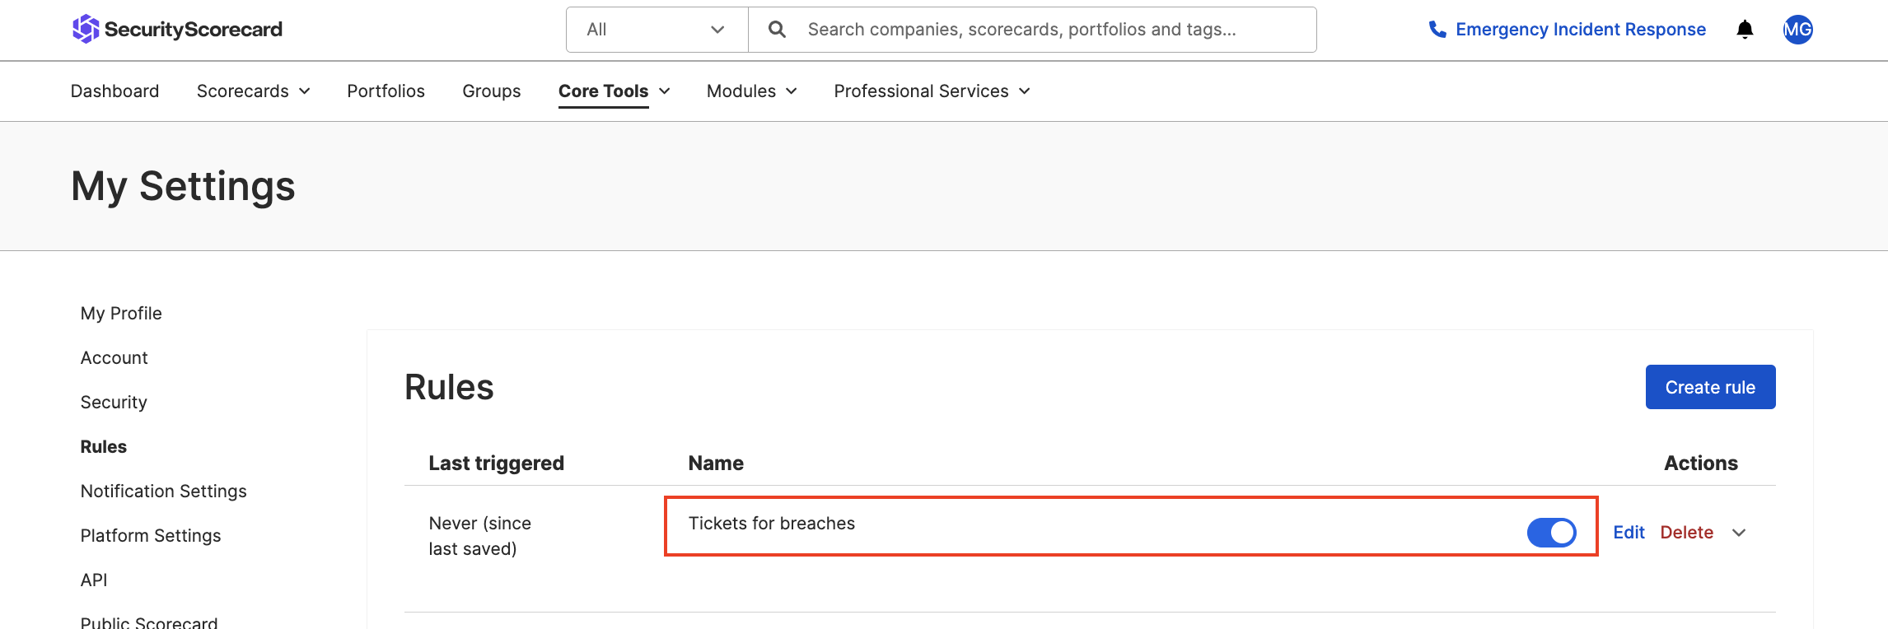Select My Profile in settings sidebar
The width and height of the screenshot is (1888, 629).
pos(121,314)
